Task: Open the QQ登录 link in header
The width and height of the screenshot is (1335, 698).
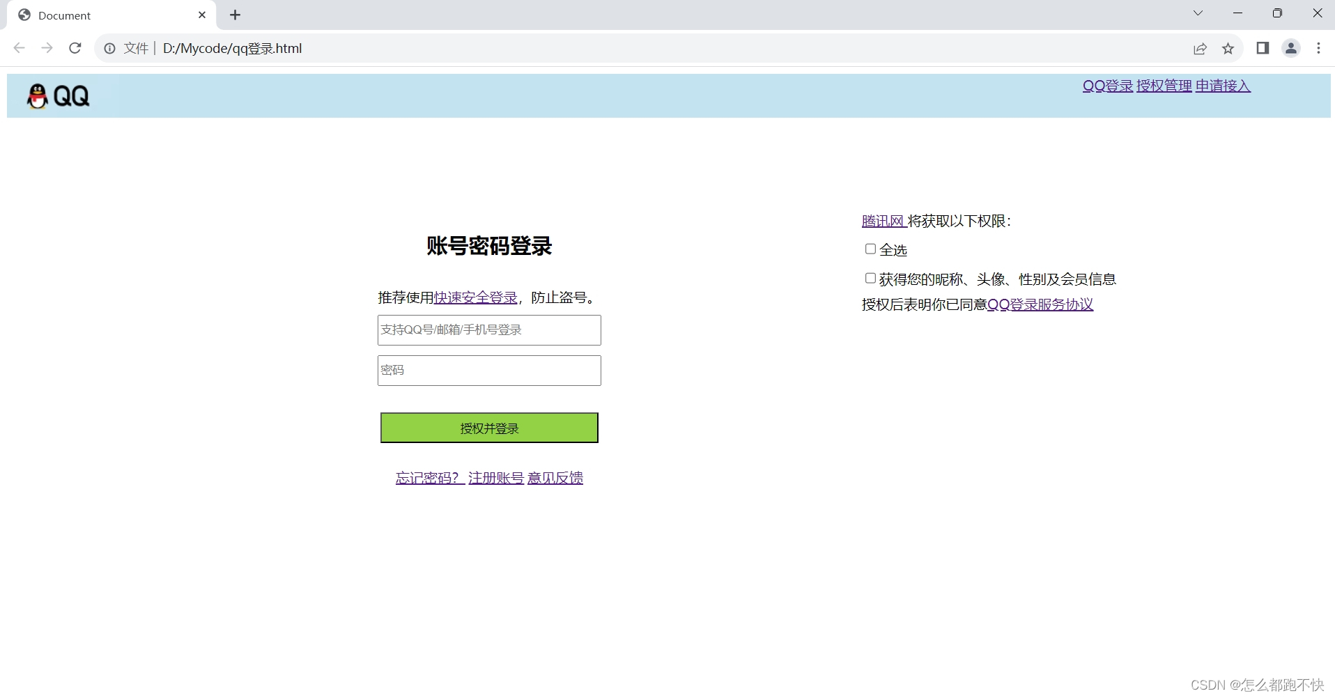Action: (1108, 86)
